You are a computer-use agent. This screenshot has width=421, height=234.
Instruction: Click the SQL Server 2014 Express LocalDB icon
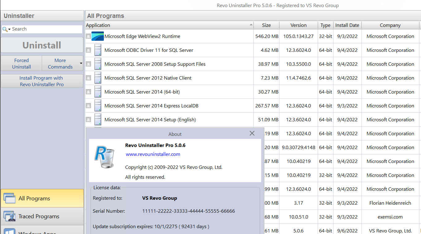(x=98, y=106)
